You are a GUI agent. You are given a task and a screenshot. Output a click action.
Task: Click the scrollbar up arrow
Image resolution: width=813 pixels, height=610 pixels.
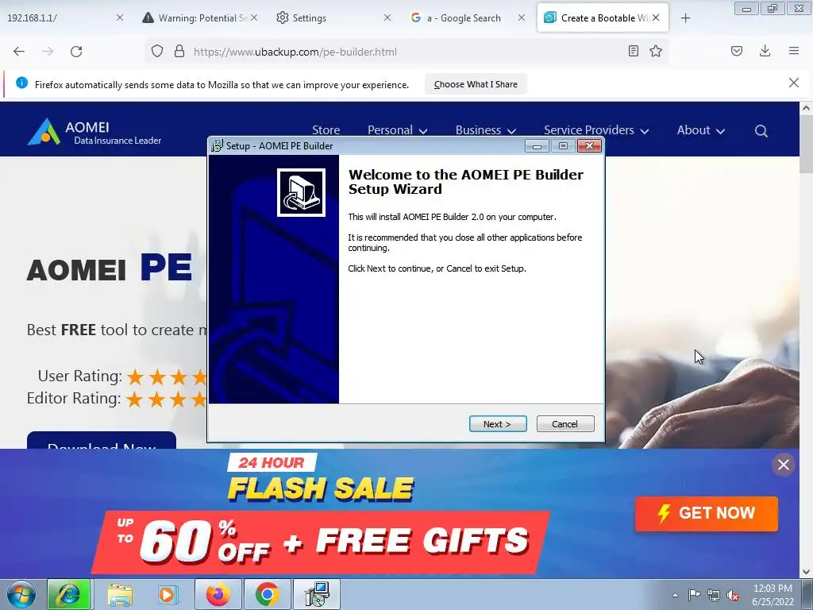coord(806,108)
